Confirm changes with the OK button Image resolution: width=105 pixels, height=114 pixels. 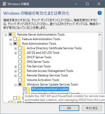pos(69,108)
